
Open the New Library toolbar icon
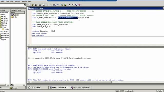pyautogui.click(x=62, y=5)
